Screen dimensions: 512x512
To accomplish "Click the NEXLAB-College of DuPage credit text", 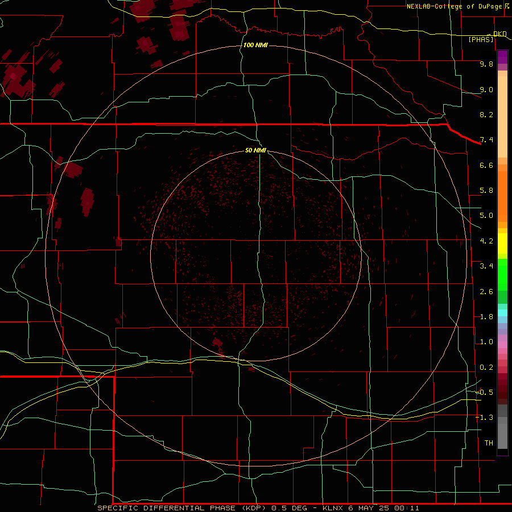I will click(455, 6).
